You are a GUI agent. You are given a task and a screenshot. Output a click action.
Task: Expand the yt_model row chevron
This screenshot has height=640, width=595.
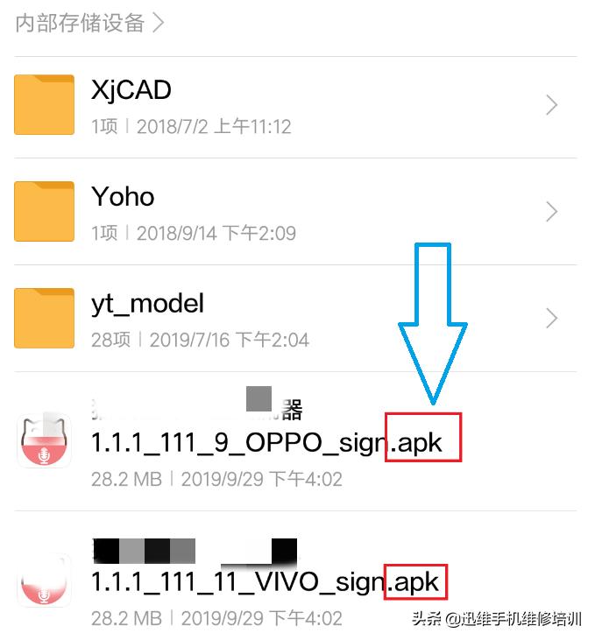click(x=552, y=319)
